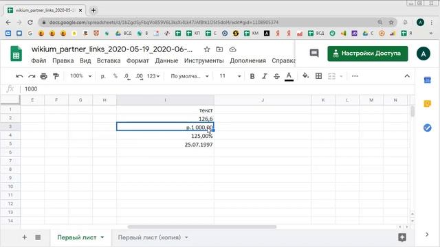Screen dimensions: 440x247
Task: Open the Файл menu
Action: point(38,61)
